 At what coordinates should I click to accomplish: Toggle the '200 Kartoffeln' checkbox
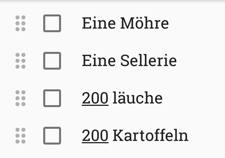[52, 135]
